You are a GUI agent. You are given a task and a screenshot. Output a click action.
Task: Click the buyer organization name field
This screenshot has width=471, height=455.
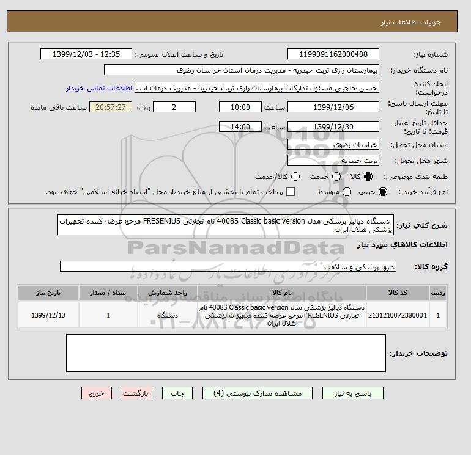[242, 70]
